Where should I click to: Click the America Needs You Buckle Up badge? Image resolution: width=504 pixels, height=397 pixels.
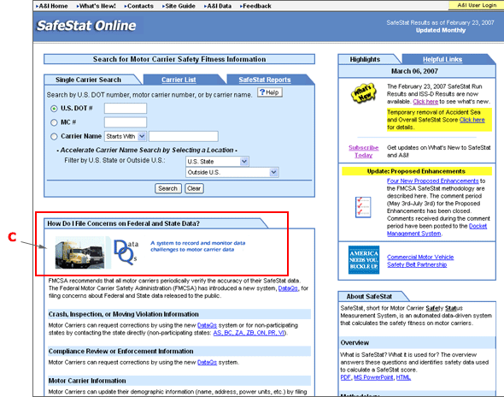tap(364, 260)
